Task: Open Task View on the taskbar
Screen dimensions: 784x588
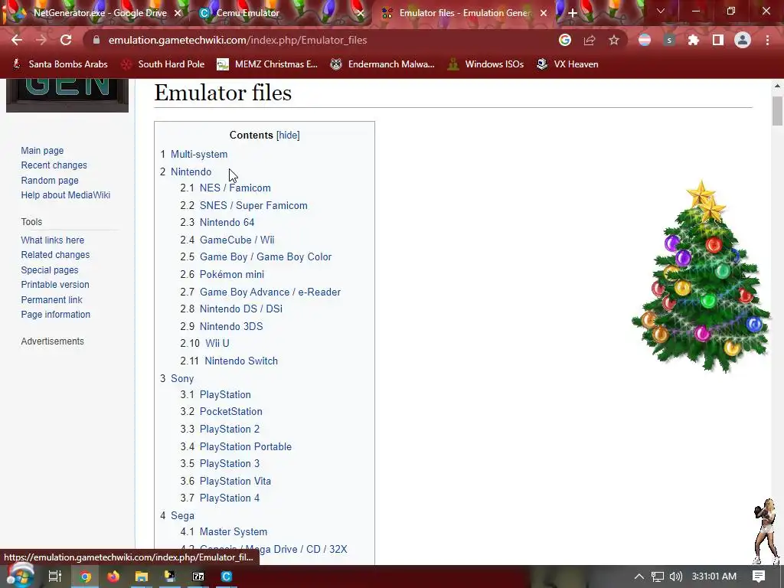Action: [54, 577]
